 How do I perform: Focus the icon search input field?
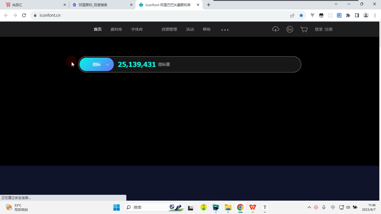pos(234,64)
